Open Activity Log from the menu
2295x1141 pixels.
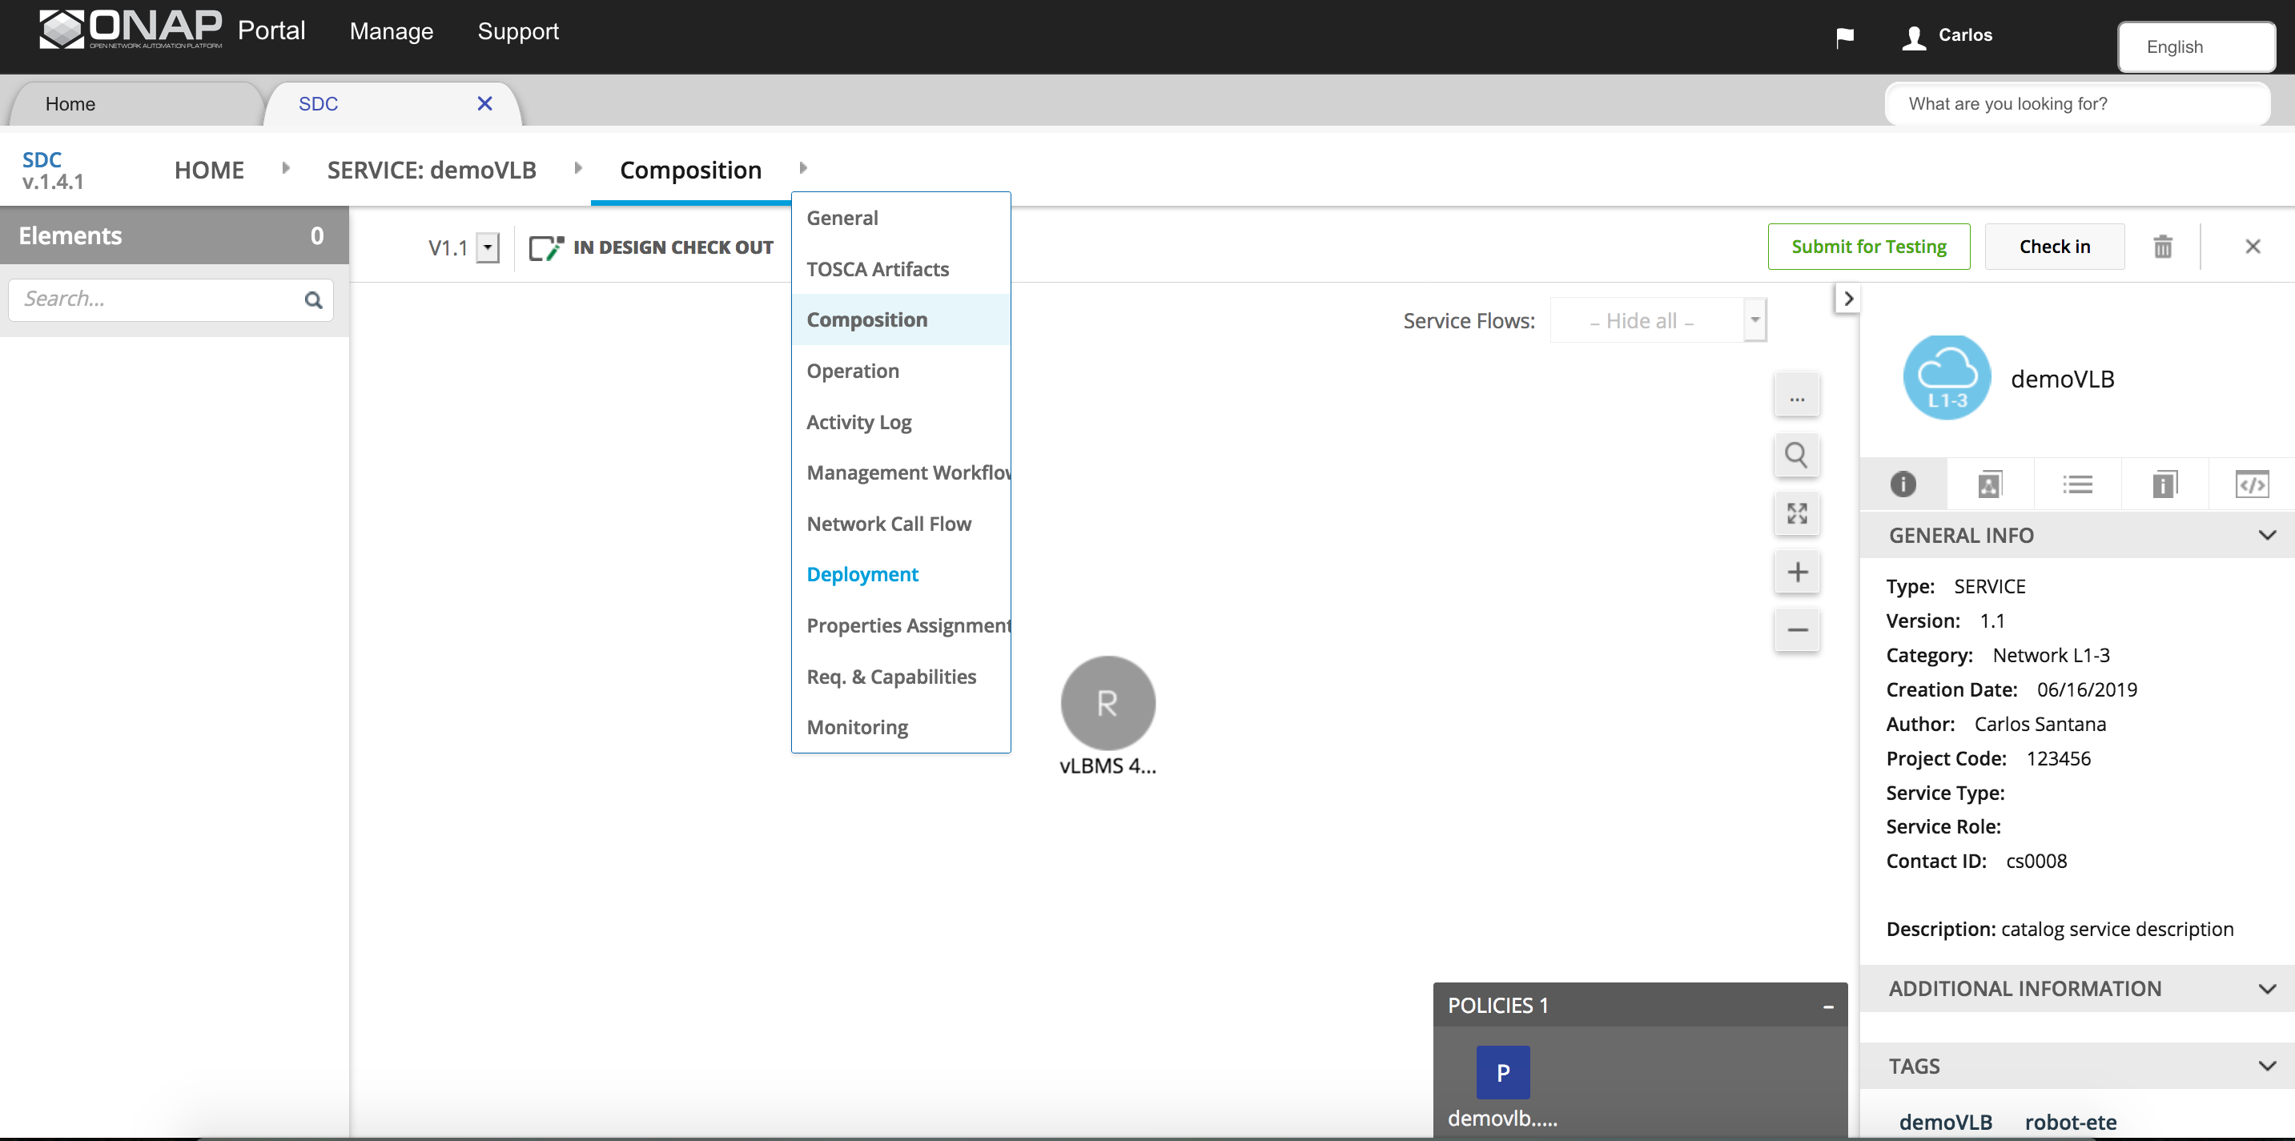(901, 422)
